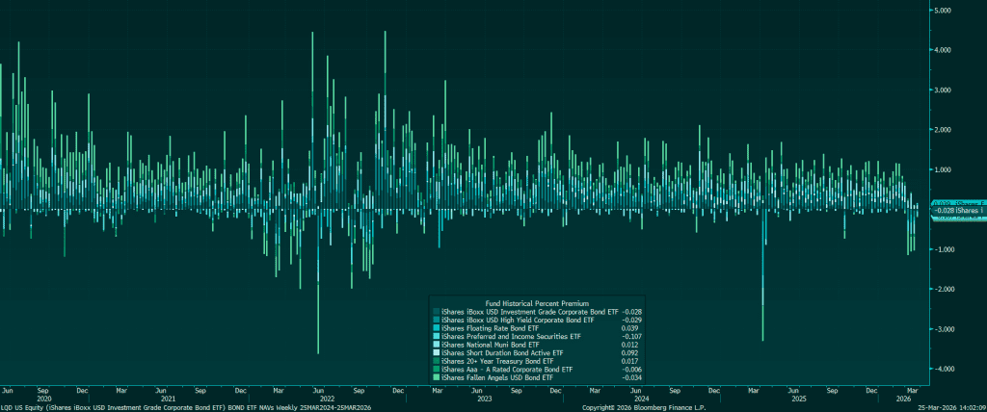The height and width of the screenshot is (412, 987).
Task: Click the -0.028 iShares value tag on axis
Action: pos(956,210)
